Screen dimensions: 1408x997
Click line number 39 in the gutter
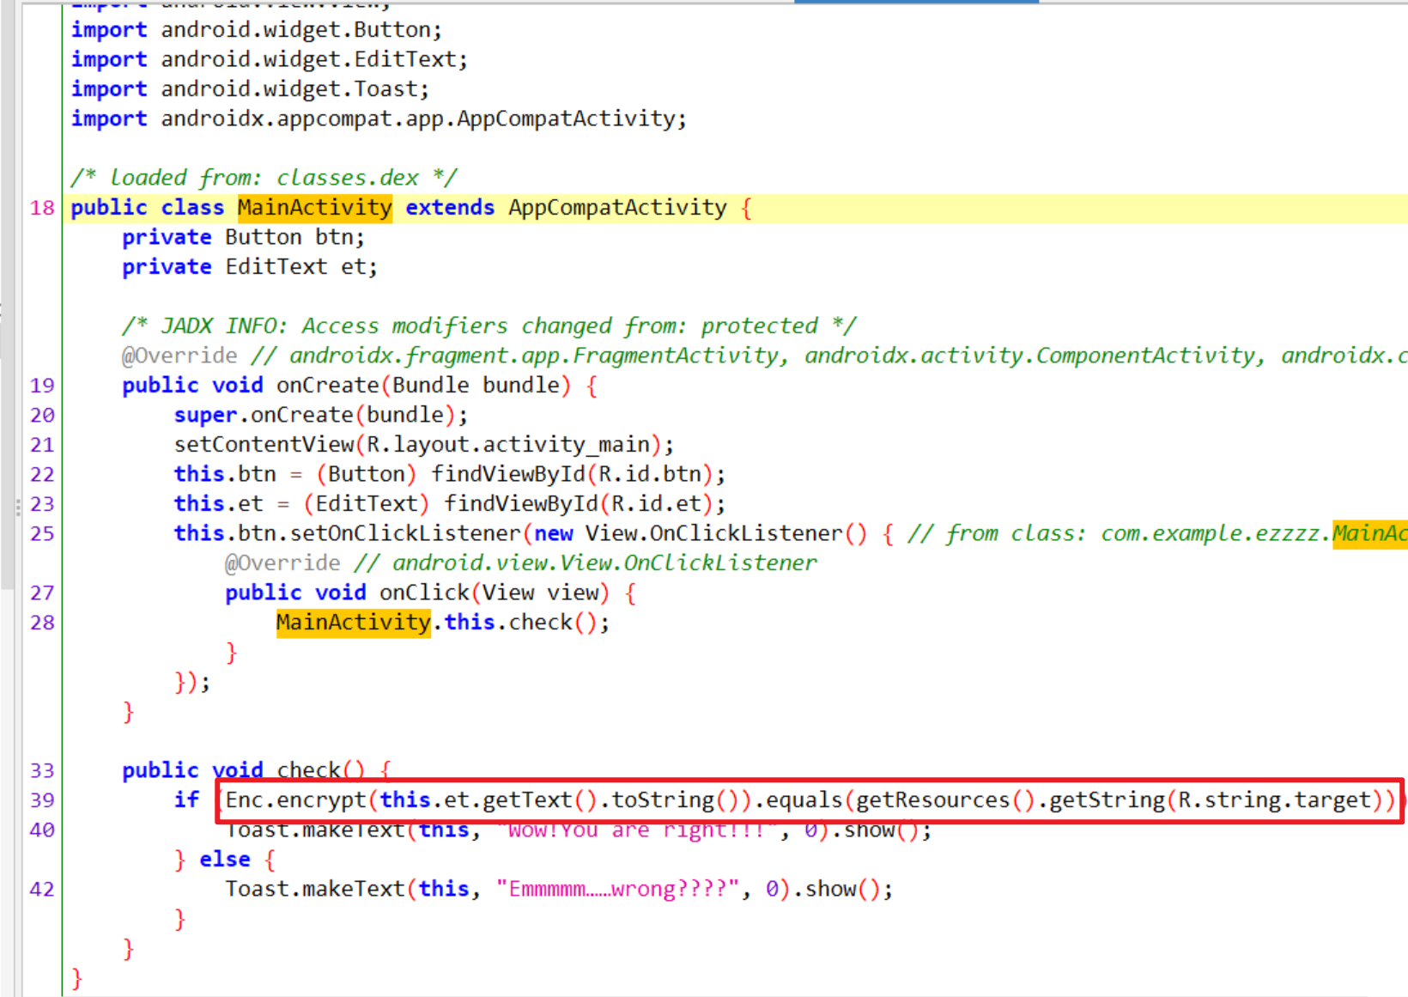point(42,800)
